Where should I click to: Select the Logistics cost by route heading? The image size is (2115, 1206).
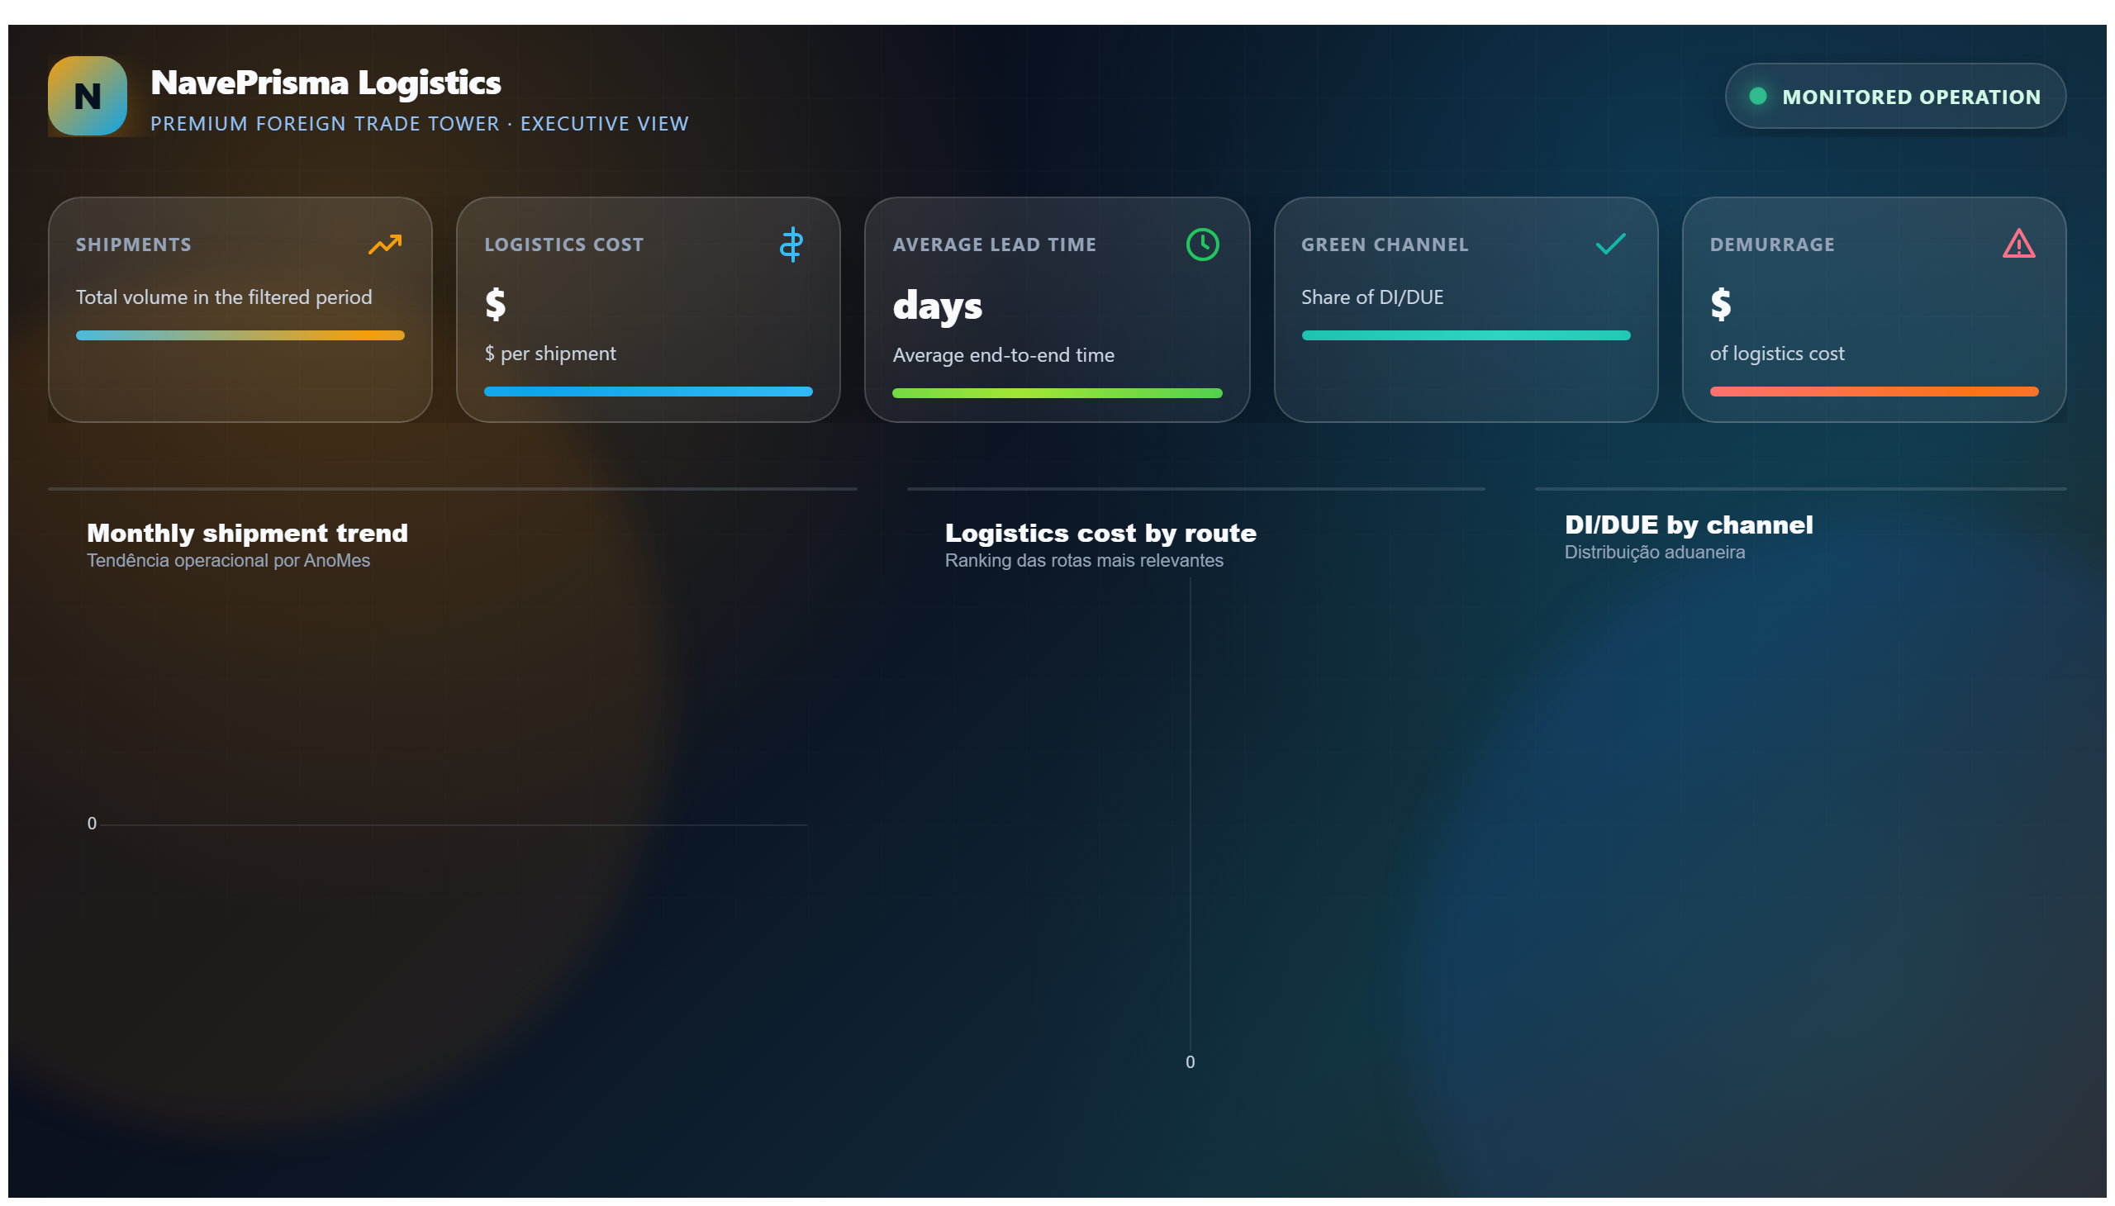click(x=1100, y=533)
